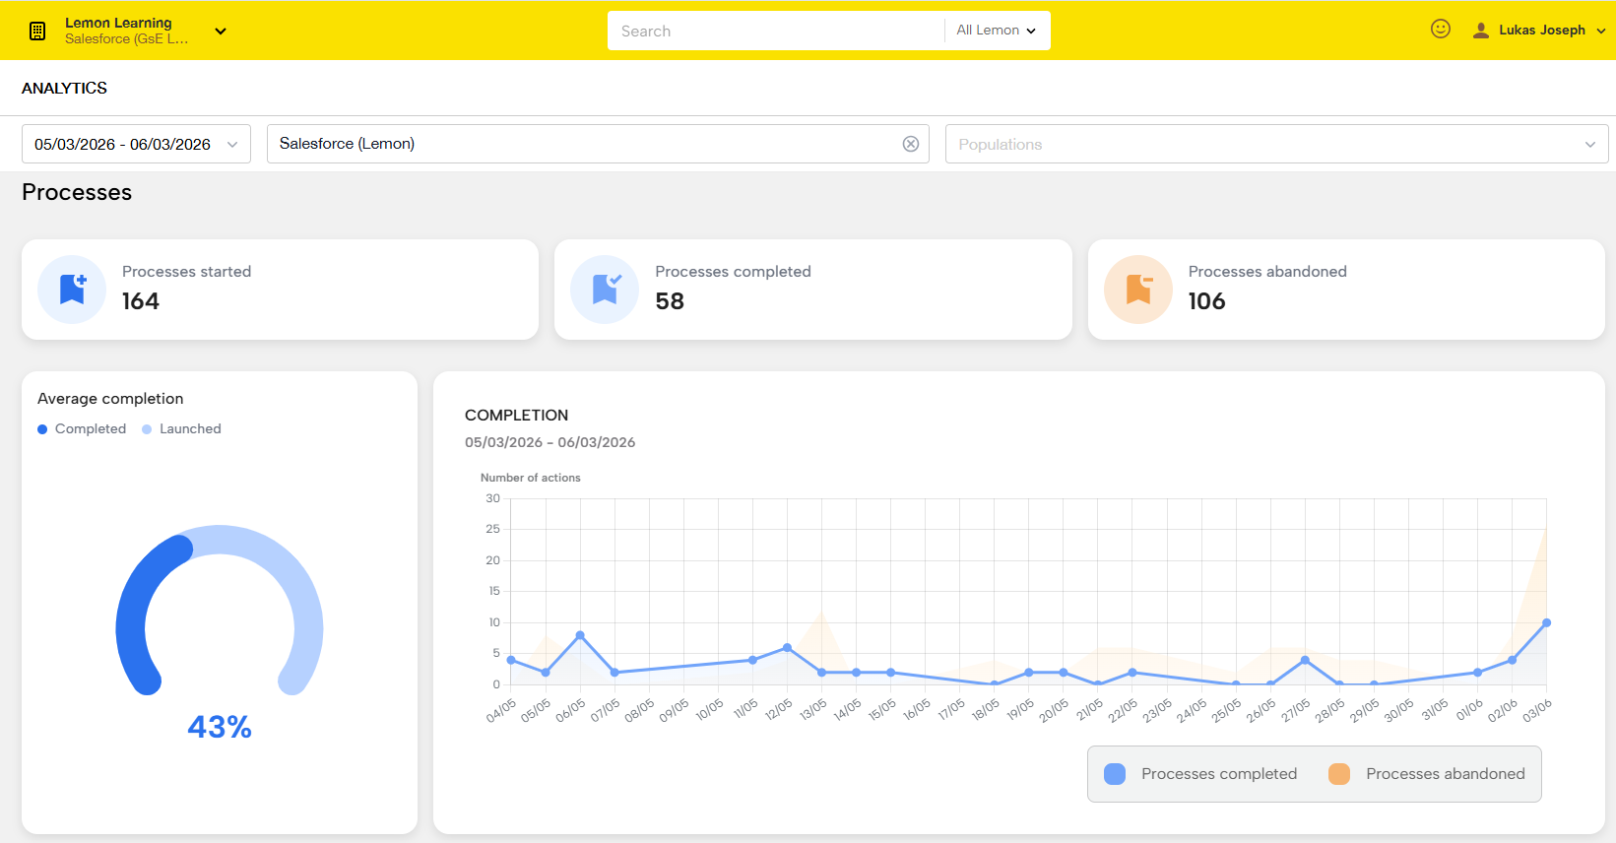
Task: Click the 164 processes started value
Action: 141,301
